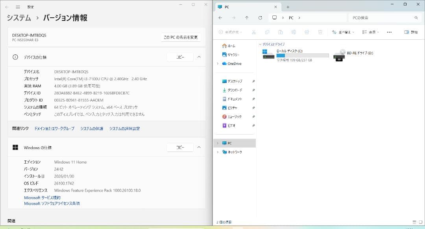Click the Rename this PC button
Viewport: 425px width, 229px height.
(x=181, y=37)
